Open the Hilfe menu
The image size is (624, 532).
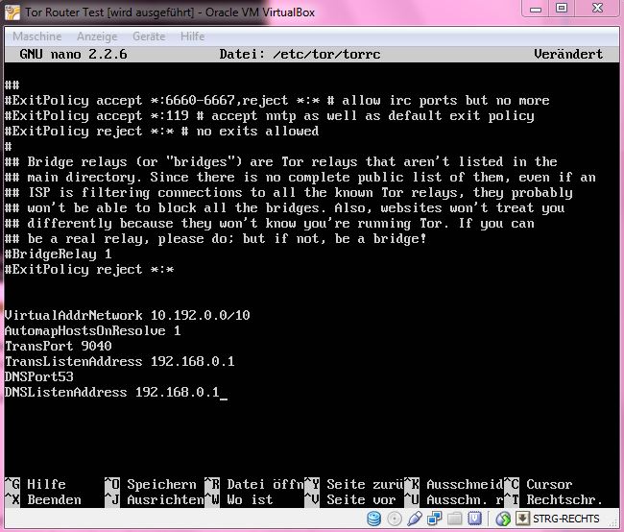click(193, 36)
